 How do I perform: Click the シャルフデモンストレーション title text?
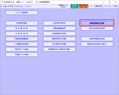16,6
